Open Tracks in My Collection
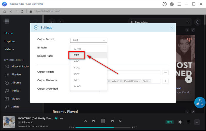The height and width of the screenshot is (131, 206). point(12,90)
